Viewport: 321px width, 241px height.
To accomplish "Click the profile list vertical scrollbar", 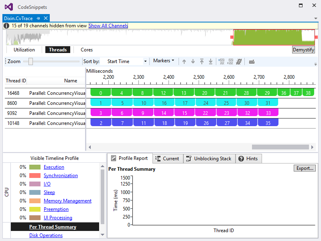I will coord(103,197).
